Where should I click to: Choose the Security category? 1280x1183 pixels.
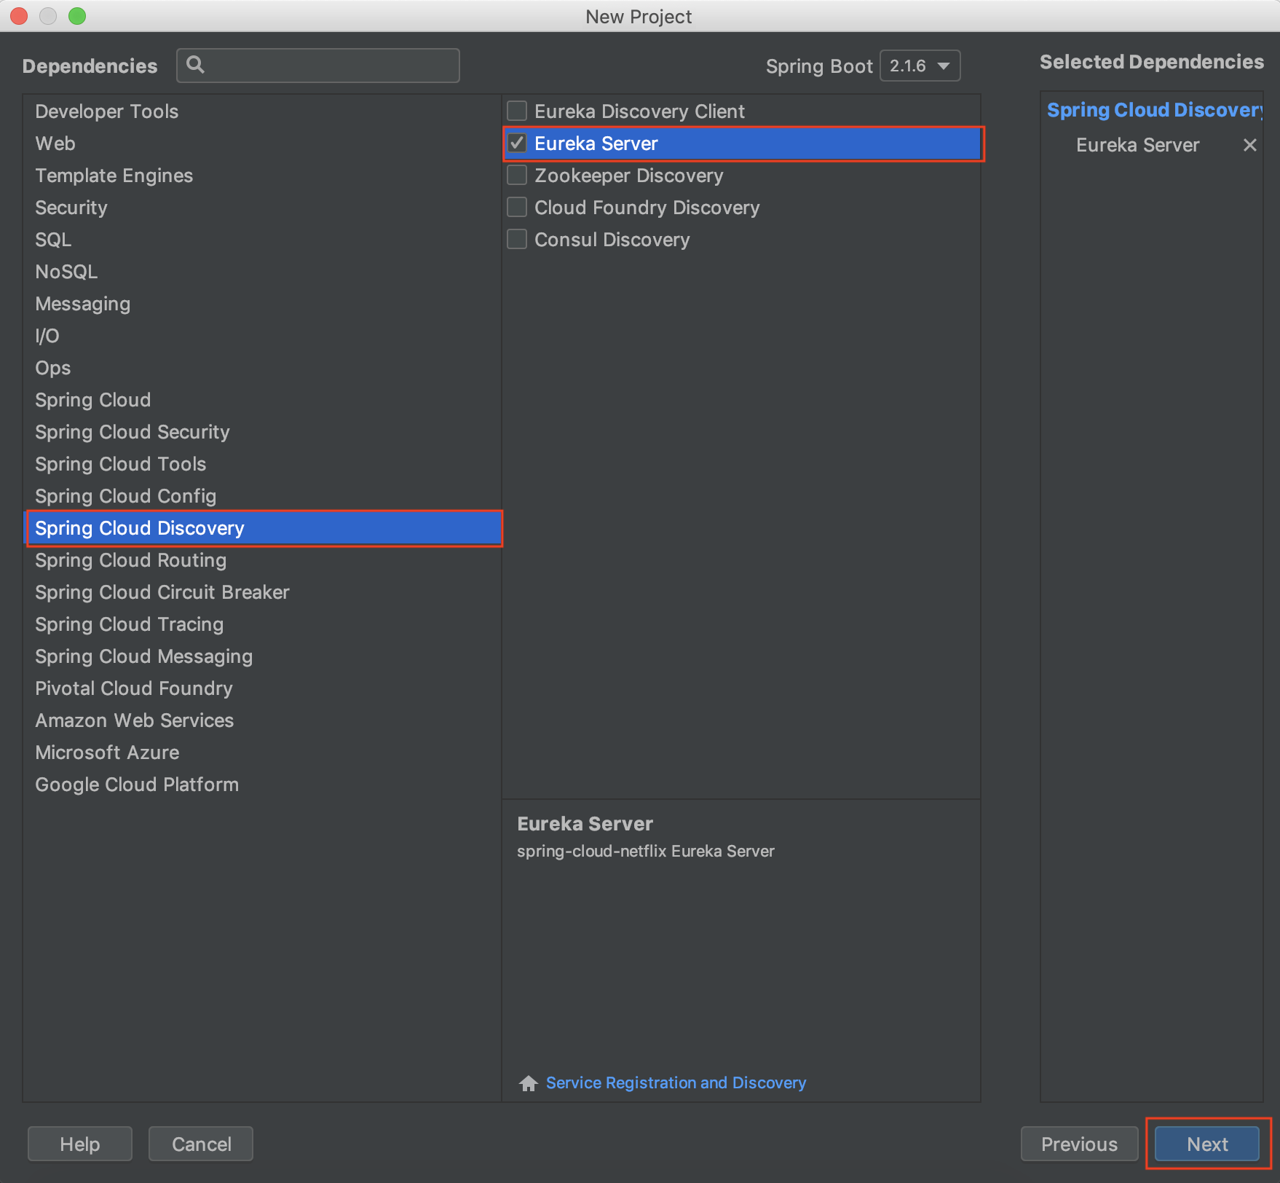click(x=264, y=208)
